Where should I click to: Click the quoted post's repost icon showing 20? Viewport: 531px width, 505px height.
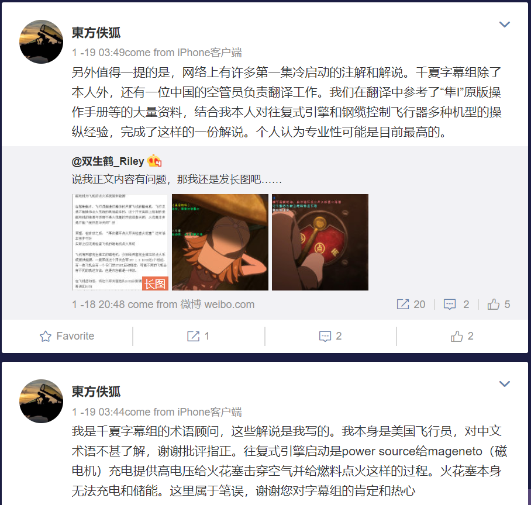403,305
